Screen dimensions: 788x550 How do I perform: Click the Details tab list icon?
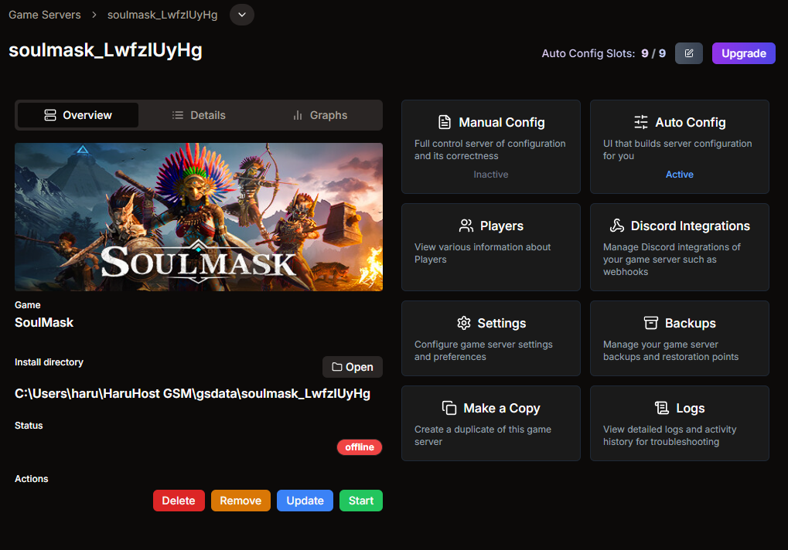(x=177, y=115)
